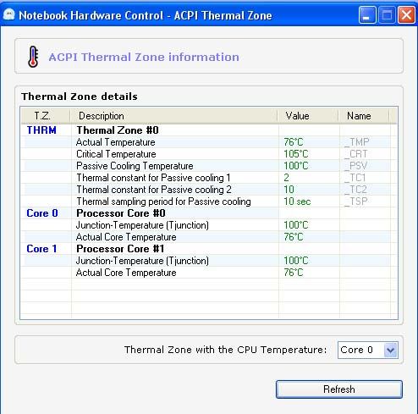Click the _TMP name cell
The height and width of the screenshot is (414, 418).
(x=356, y=142)
